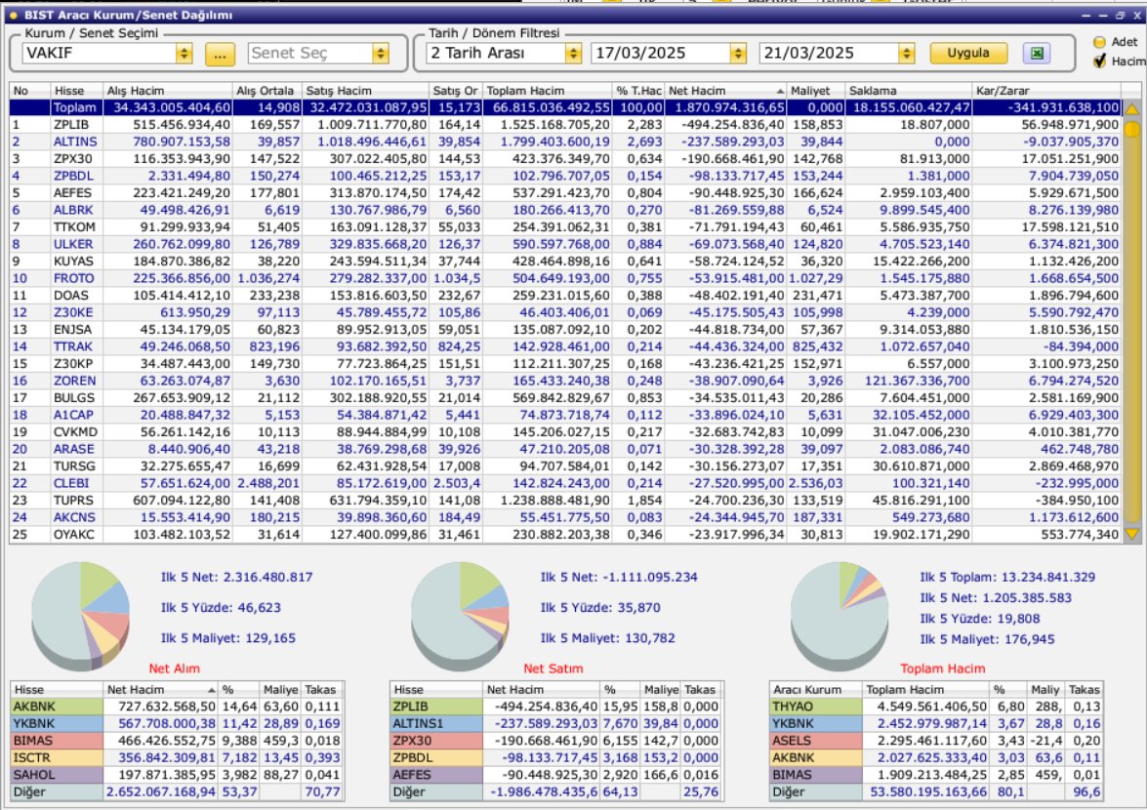Click the BIMAS red swatch in the Net Alım table
The height and width of the screenshot is (810, 1147).
pos(57,741)
